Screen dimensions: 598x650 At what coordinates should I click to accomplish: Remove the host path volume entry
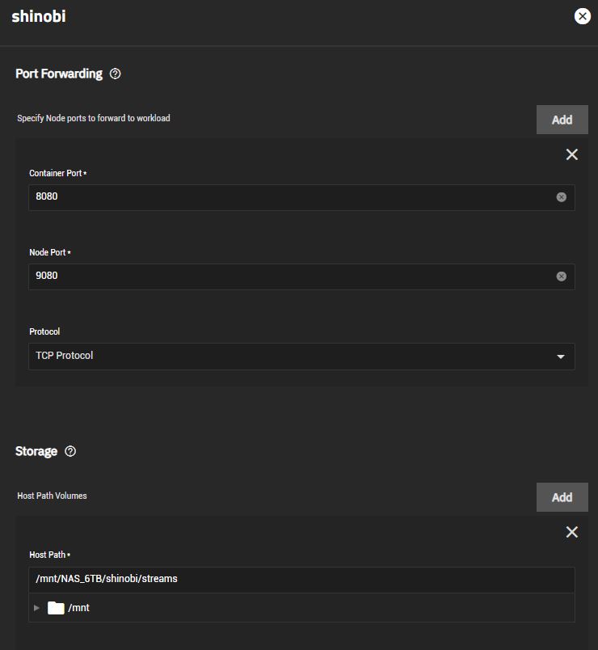572,532
